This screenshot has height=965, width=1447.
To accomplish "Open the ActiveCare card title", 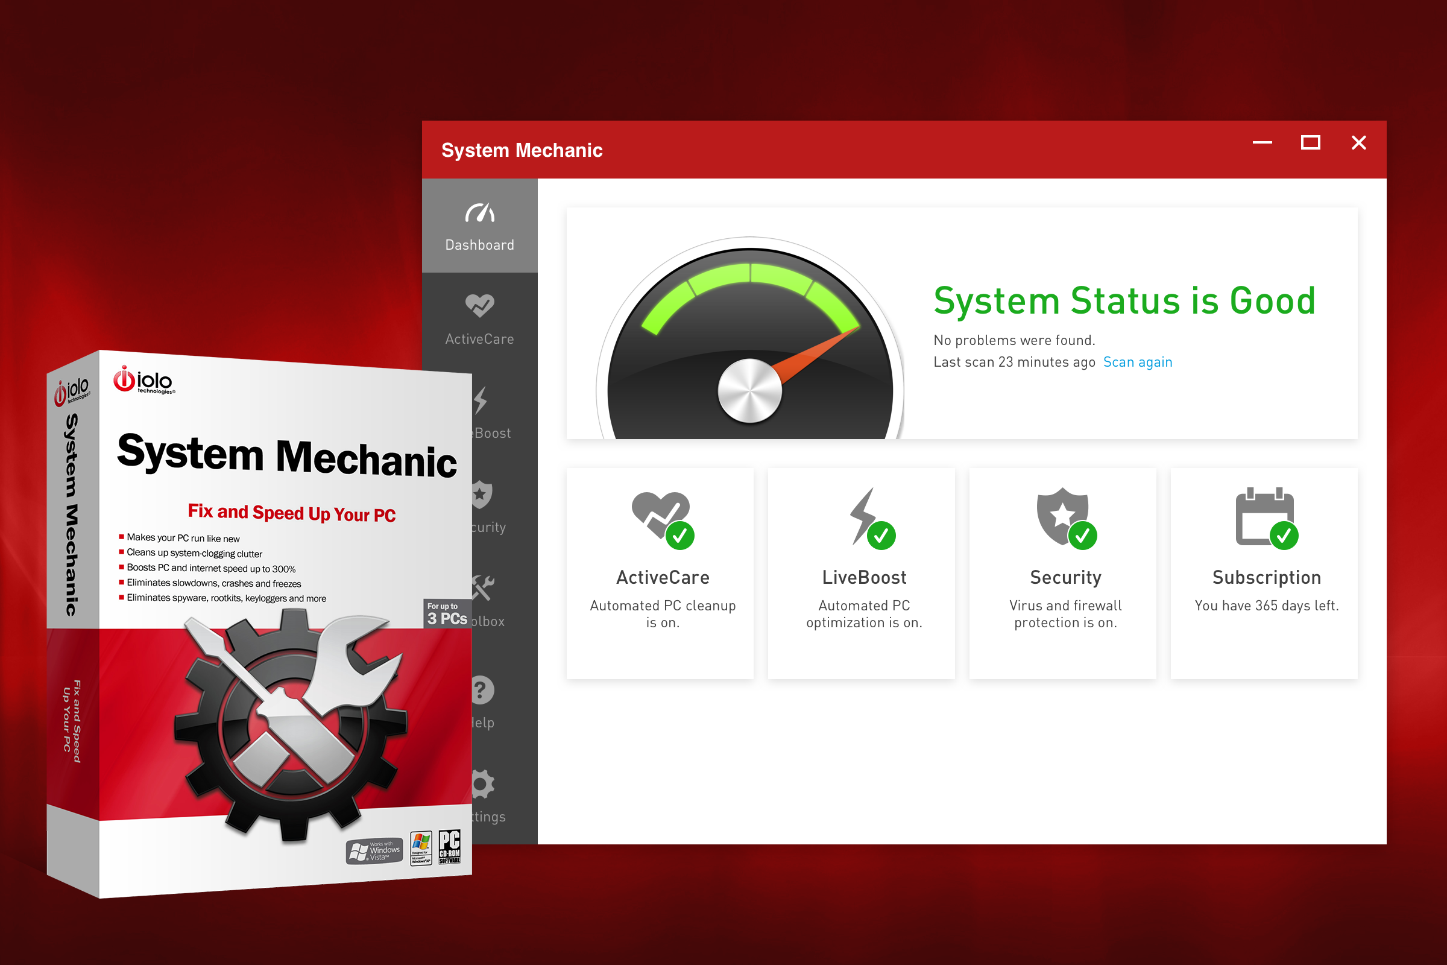I will point(663,577).
